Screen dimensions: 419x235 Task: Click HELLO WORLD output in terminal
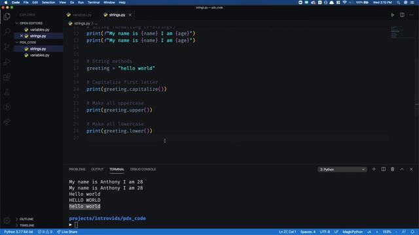point(84,200)
